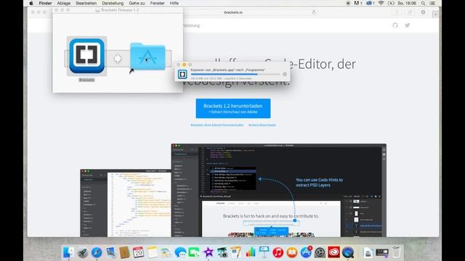The image size is (465, 261).
Task: Open Calendar from the Dock
Action: tap(138, 252)
